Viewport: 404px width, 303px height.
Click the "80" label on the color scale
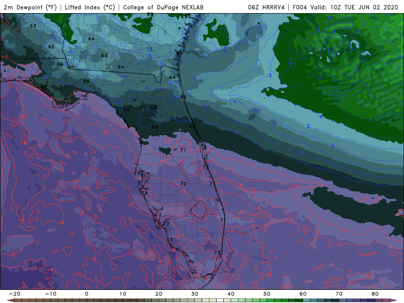375,294
